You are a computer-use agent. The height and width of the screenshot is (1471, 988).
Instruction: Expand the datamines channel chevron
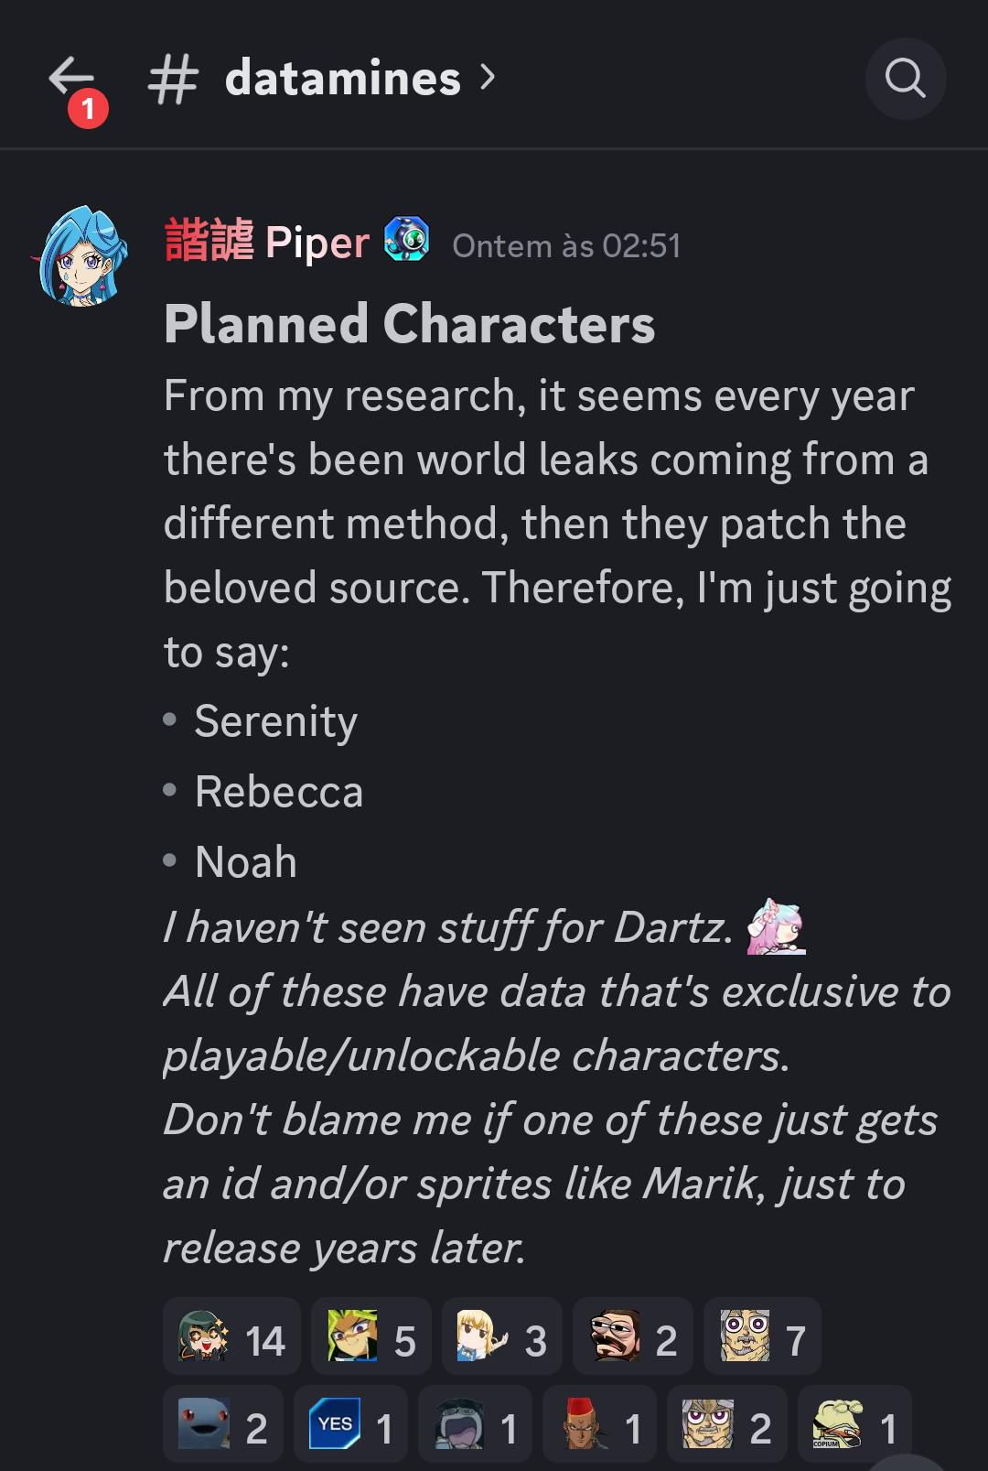488,78
